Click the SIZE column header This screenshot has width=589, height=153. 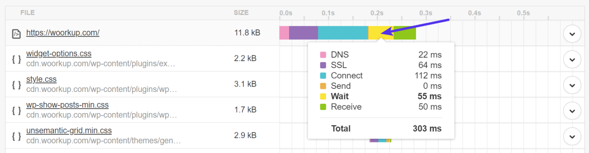tap(241, 13)
